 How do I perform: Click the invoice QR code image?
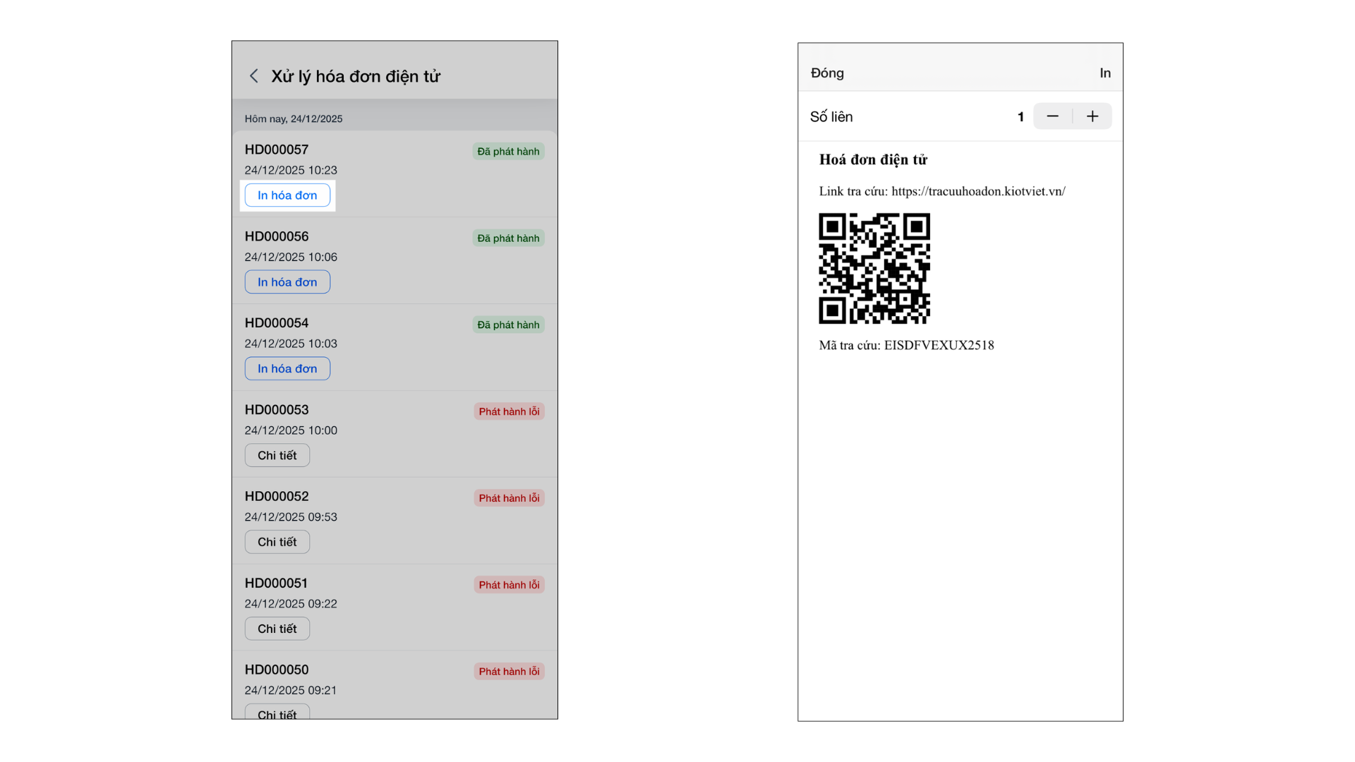874,269
